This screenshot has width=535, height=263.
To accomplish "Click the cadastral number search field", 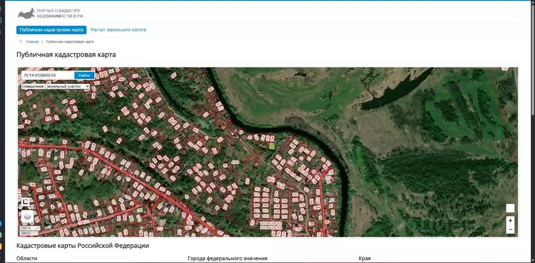I will (47, 75).
